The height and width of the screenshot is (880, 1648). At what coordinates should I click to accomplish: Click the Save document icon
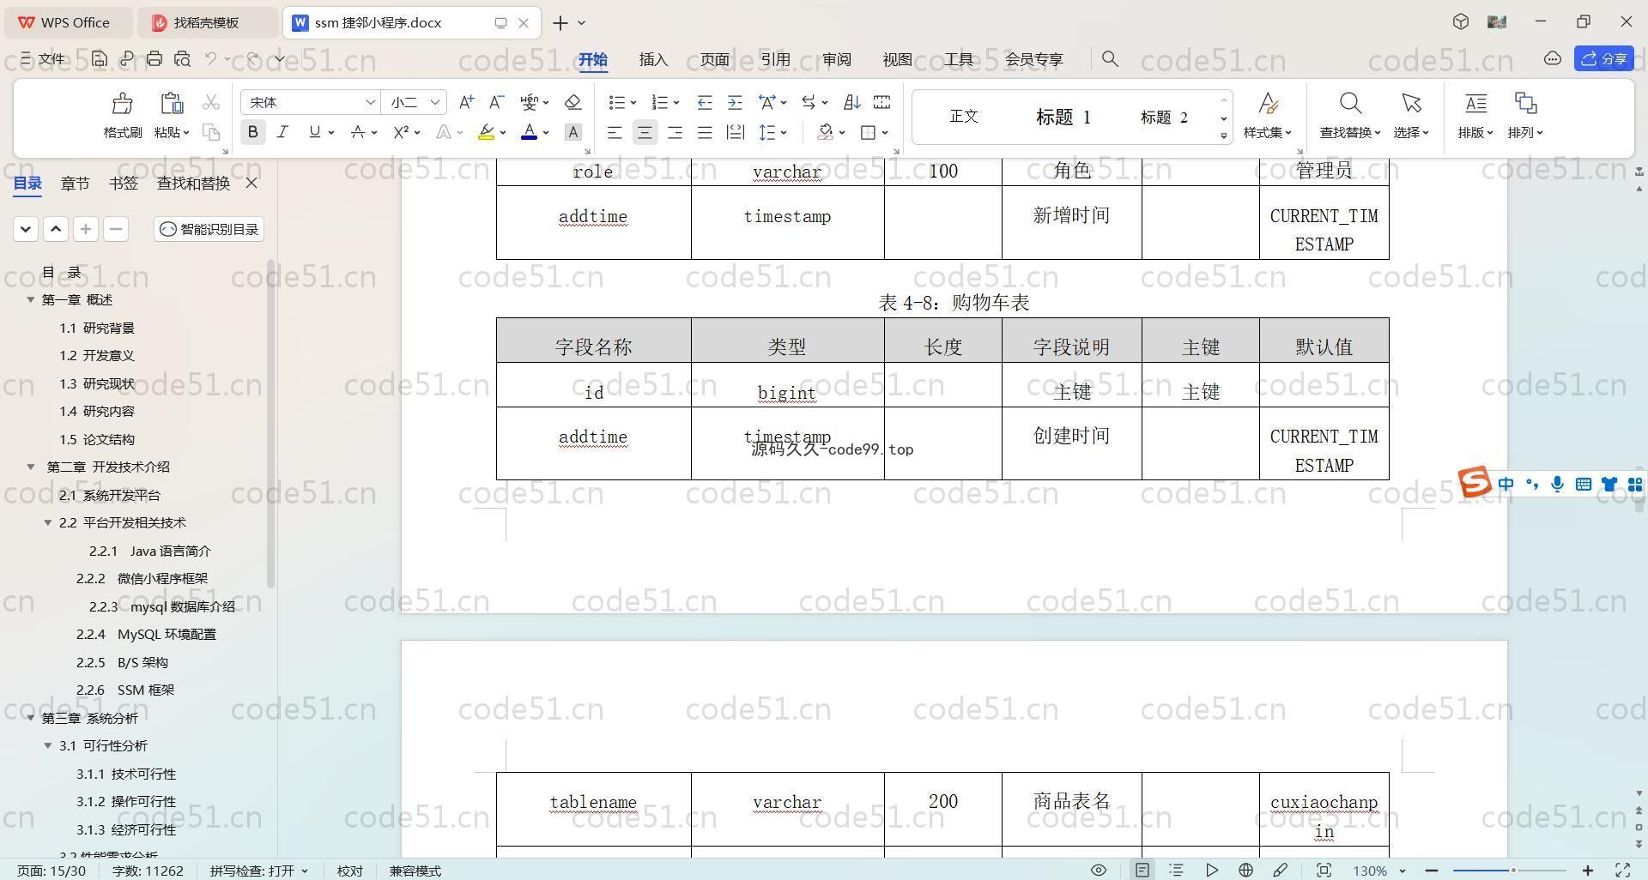pos(100,58)
